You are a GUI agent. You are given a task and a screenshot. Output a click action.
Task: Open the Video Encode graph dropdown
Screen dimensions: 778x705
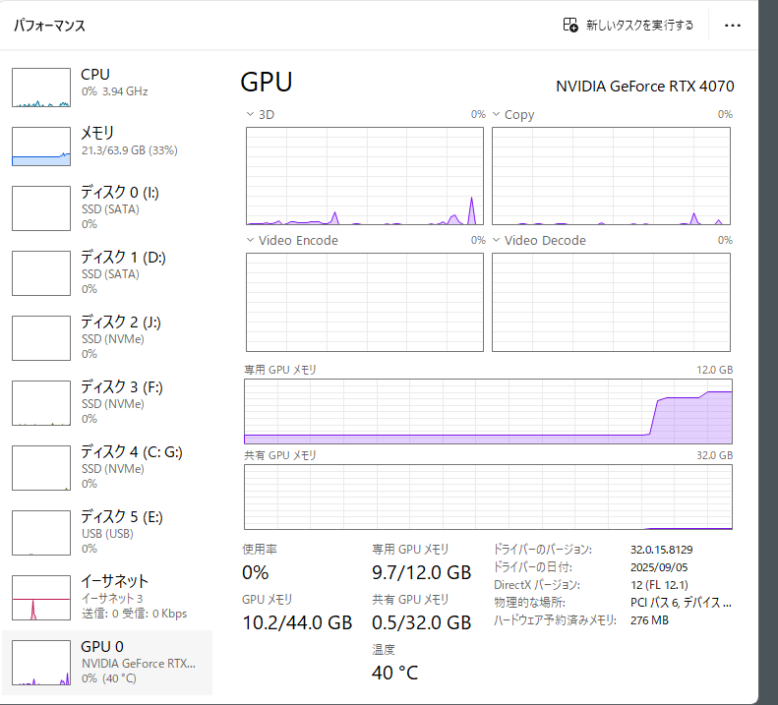coord(251,241)
